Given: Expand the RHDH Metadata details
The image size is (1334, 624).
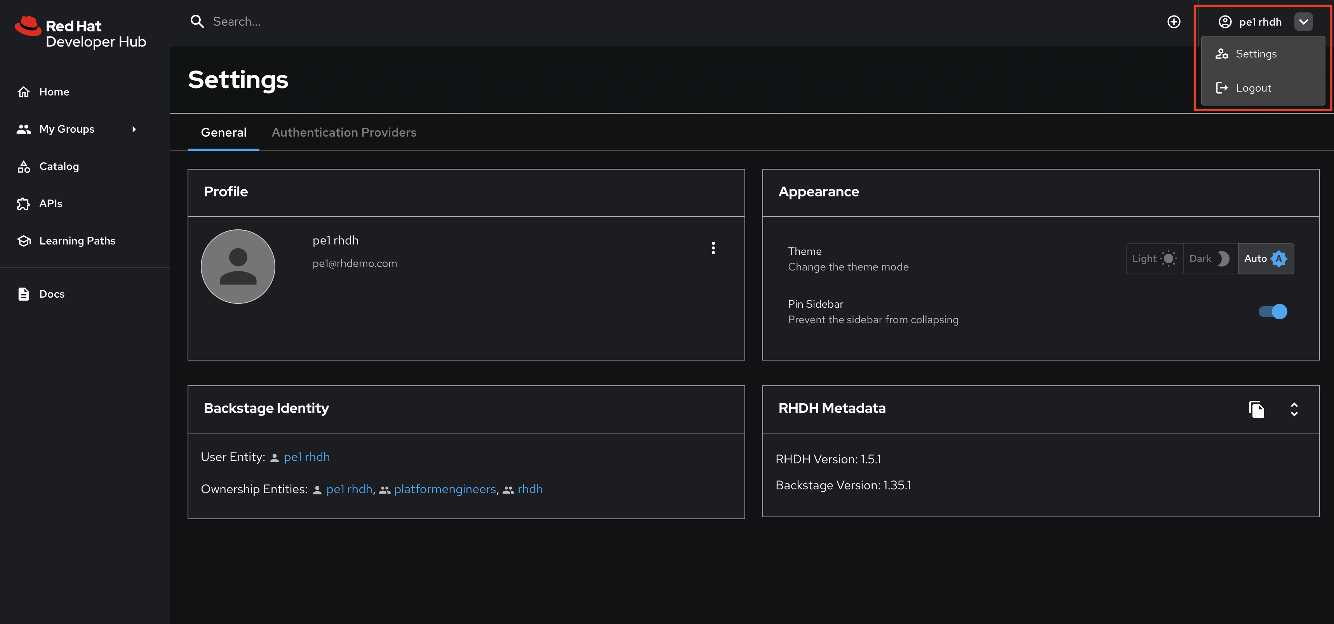Looking at the screenshot, I should click(x=1294, y=409).
